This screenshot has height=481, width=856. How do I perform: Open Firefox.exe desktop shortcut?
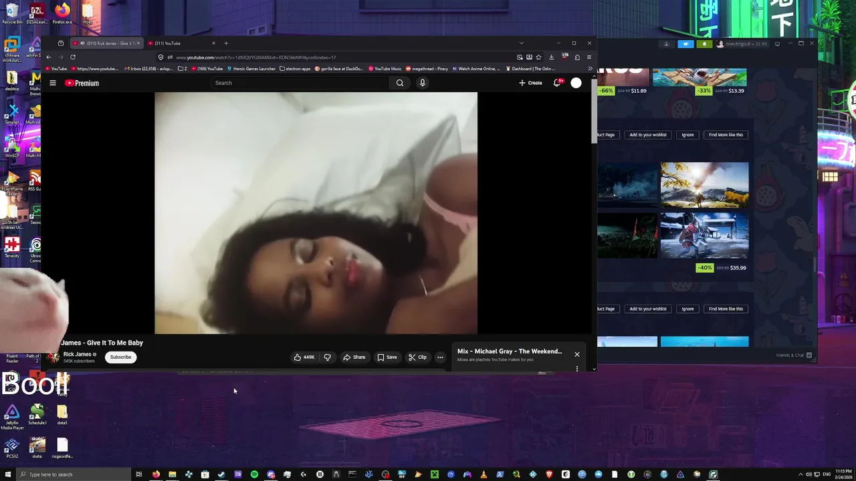62,13
